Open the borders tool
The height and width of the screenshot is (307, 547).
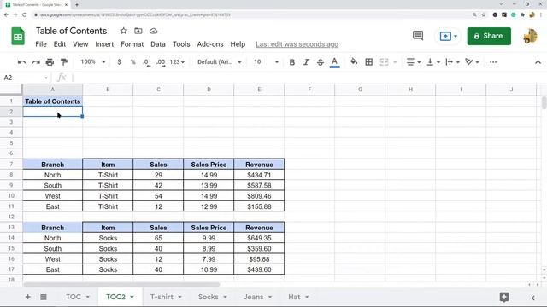coord(368,62)
